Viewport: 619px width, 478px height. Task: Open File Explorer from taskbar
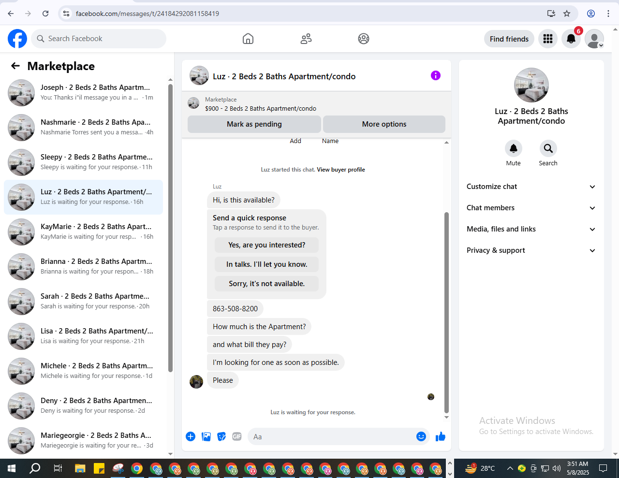coord(80,468)
